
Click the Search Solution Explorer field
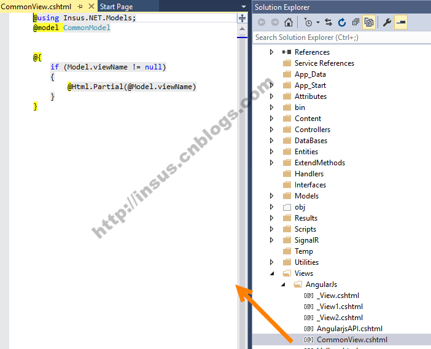tap(341, 37)
